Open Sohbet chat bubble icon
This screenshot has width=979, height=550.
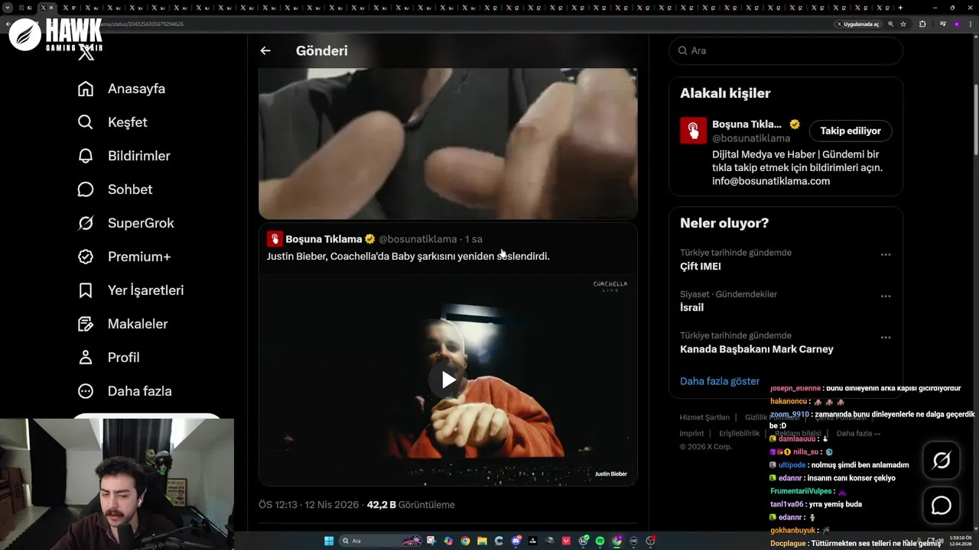coord(86,189)
